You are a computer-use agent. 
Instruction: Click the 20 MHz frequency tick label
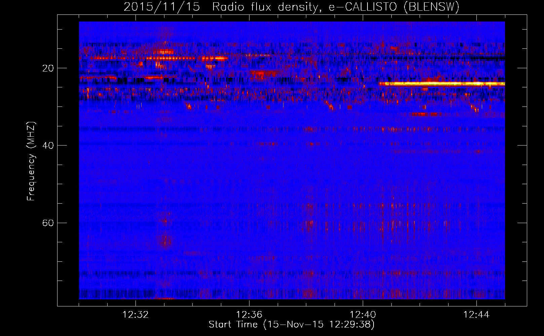click(48, 68)
